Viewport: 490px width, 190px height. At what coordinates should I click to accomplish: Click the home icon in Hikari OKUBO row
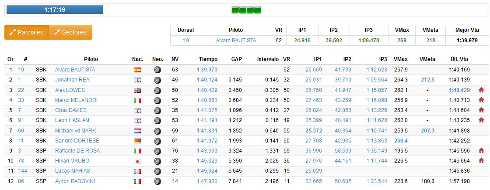click(481, 161)
